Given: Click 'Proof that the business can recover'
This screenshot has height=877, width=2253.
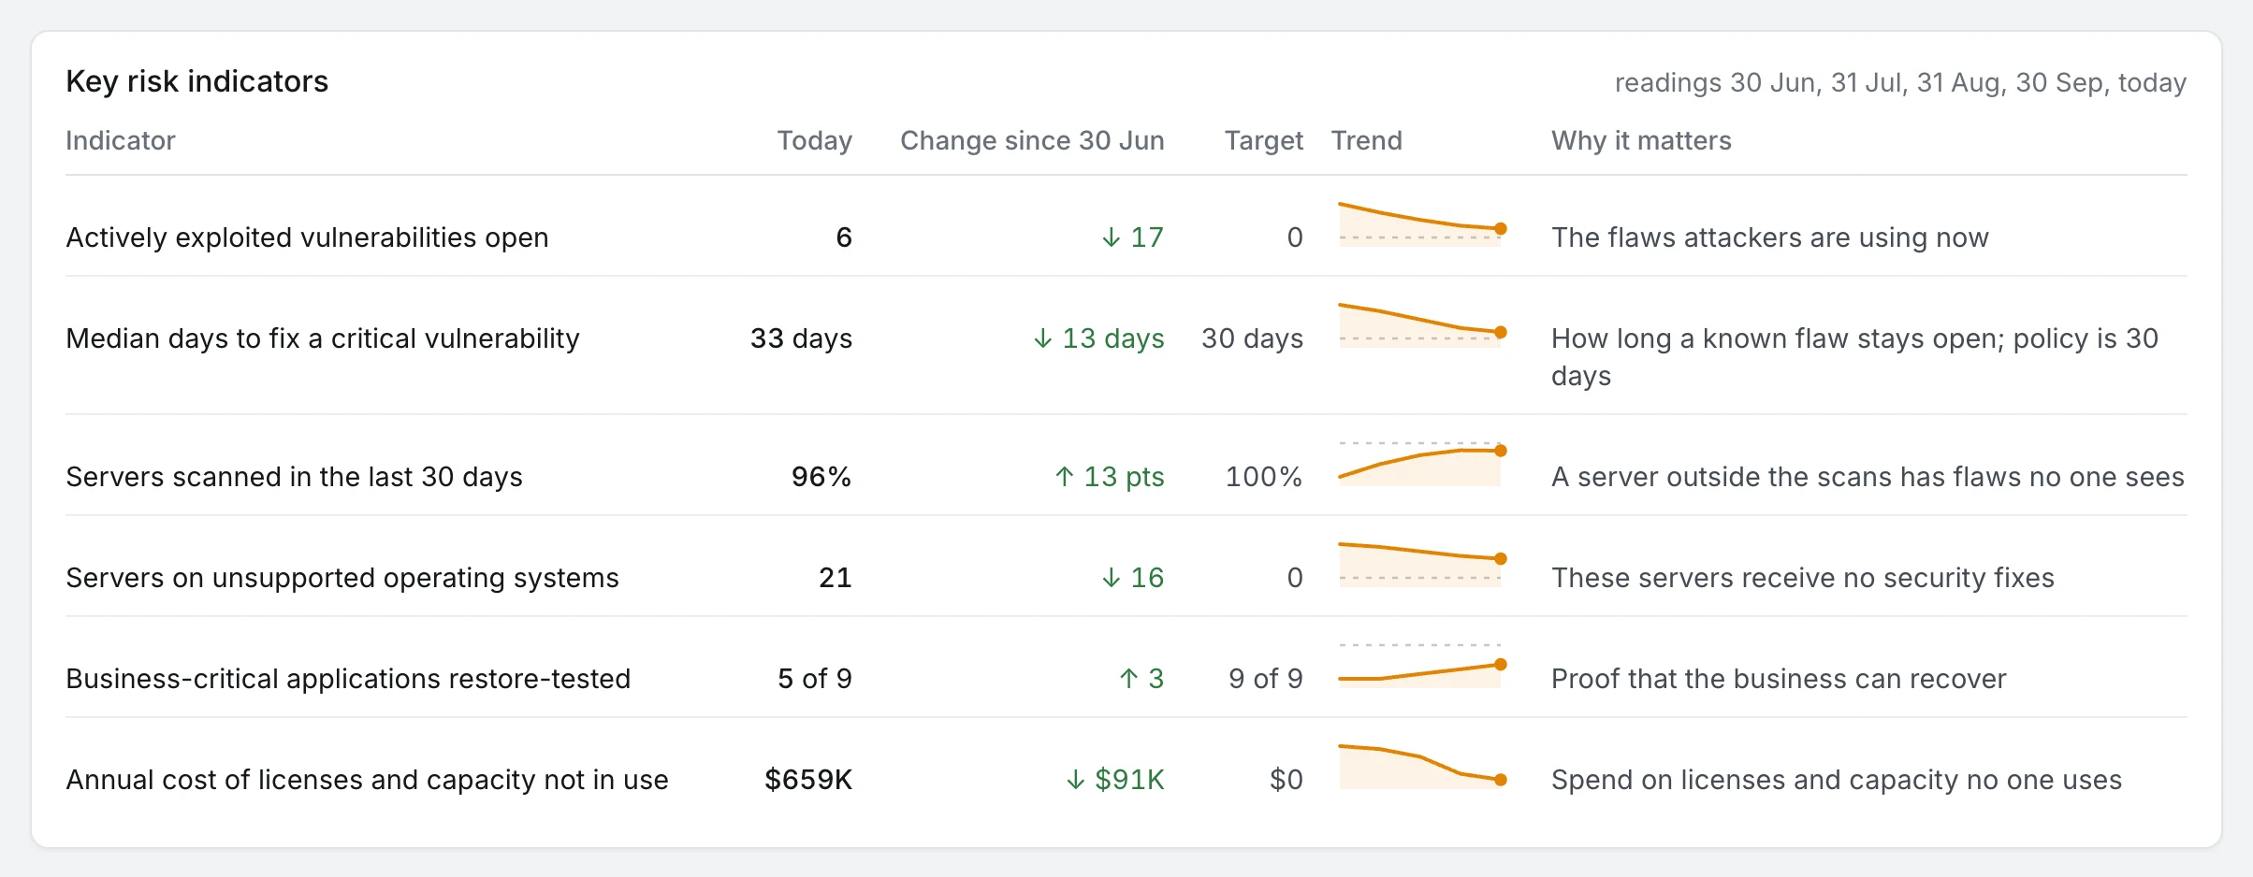Looking at the screenshot, I should tap(1779, 679).
